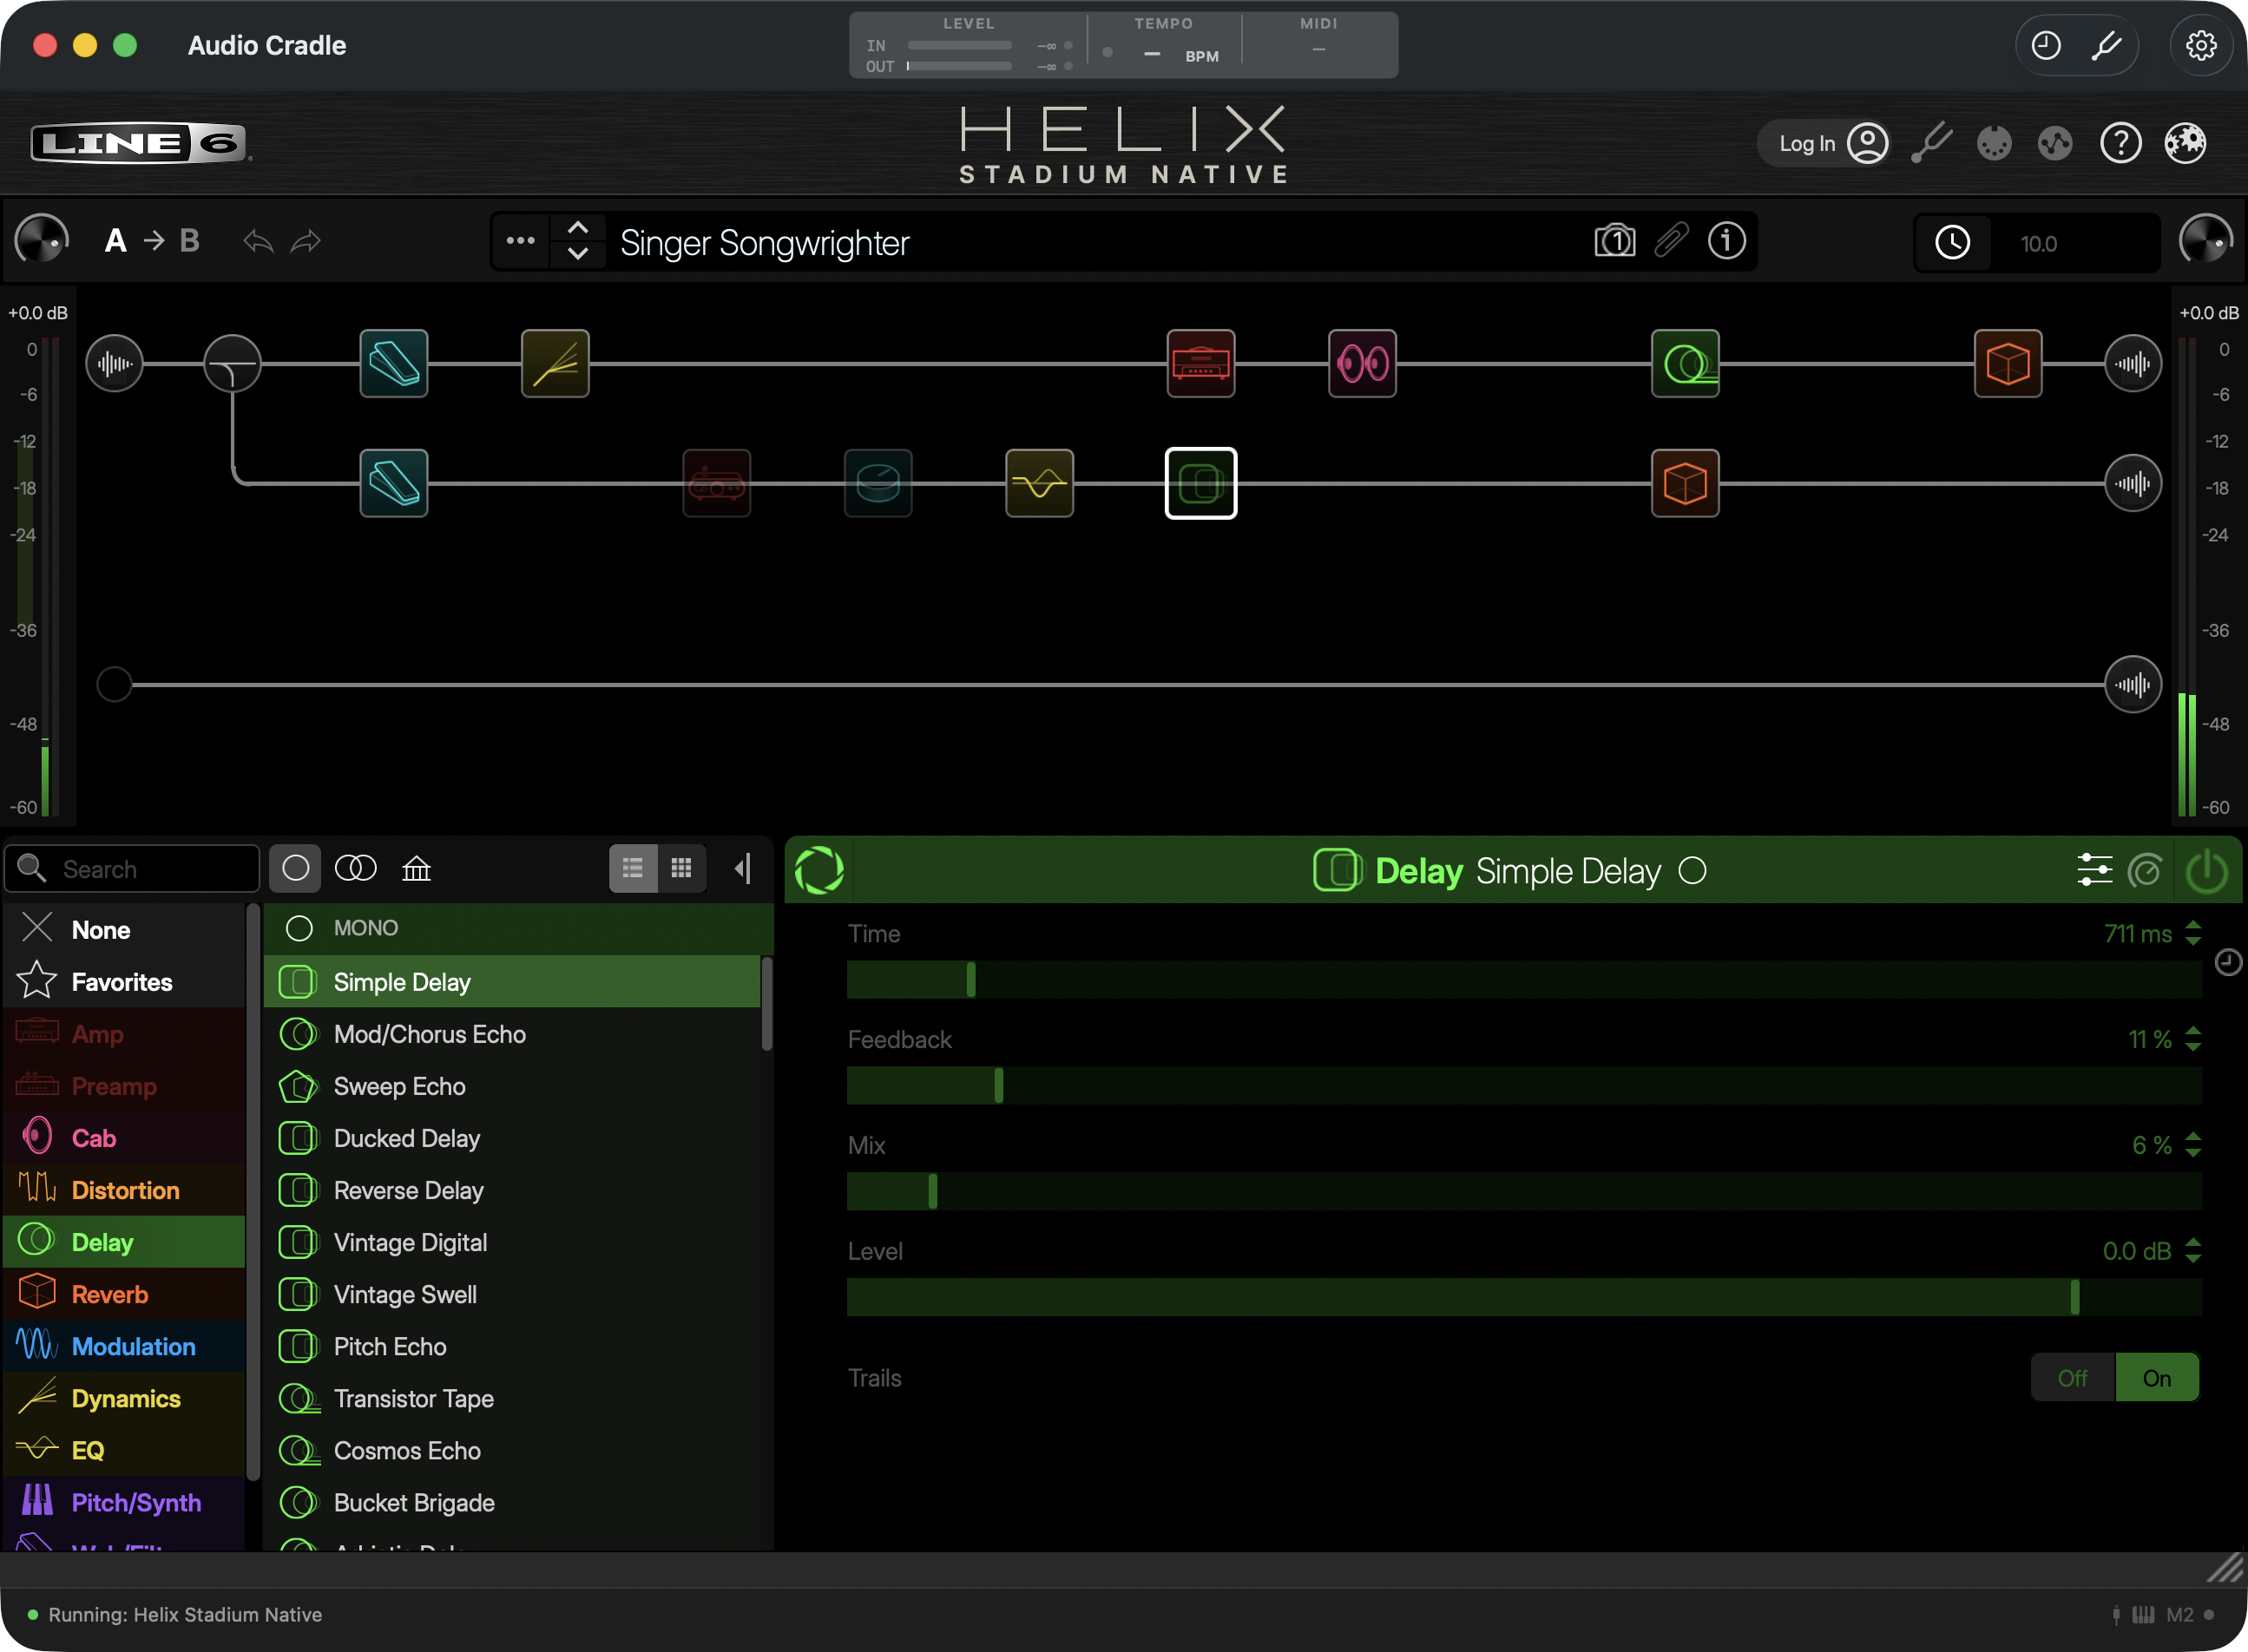Step the Time value arrows
2248x1652 pixels.
click(2193, 934)
